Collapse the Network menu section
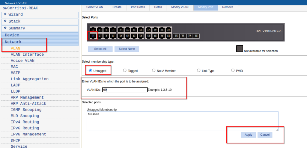 [x=40, y=42]
